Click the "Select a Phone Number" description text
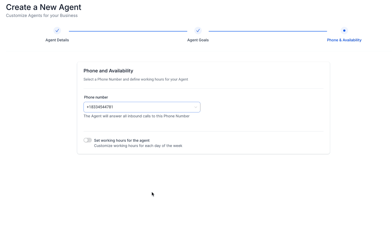 tap(136, 79)
